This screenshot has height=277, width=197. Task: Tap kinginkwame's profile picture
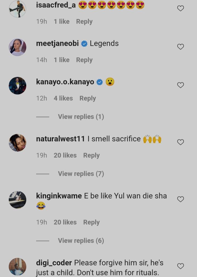coord(18,200)
